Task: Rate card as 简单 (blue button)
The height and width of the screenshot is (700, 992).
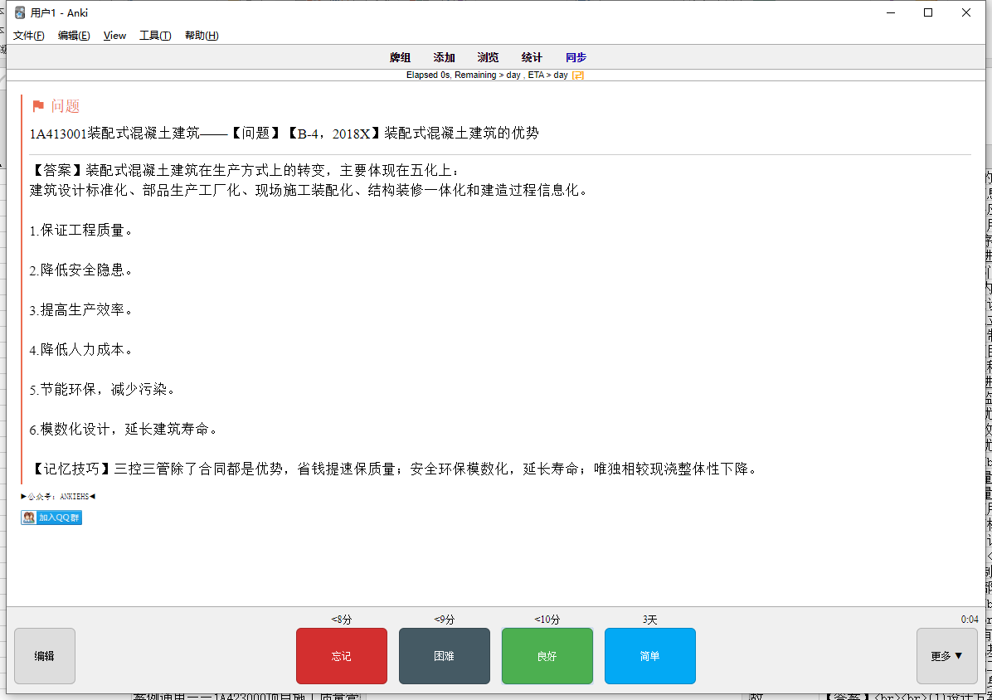Action: tap(649, 656)
